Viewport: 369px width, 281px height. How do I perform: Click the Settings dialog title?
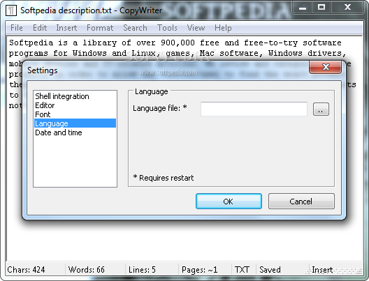coord(43,70)
